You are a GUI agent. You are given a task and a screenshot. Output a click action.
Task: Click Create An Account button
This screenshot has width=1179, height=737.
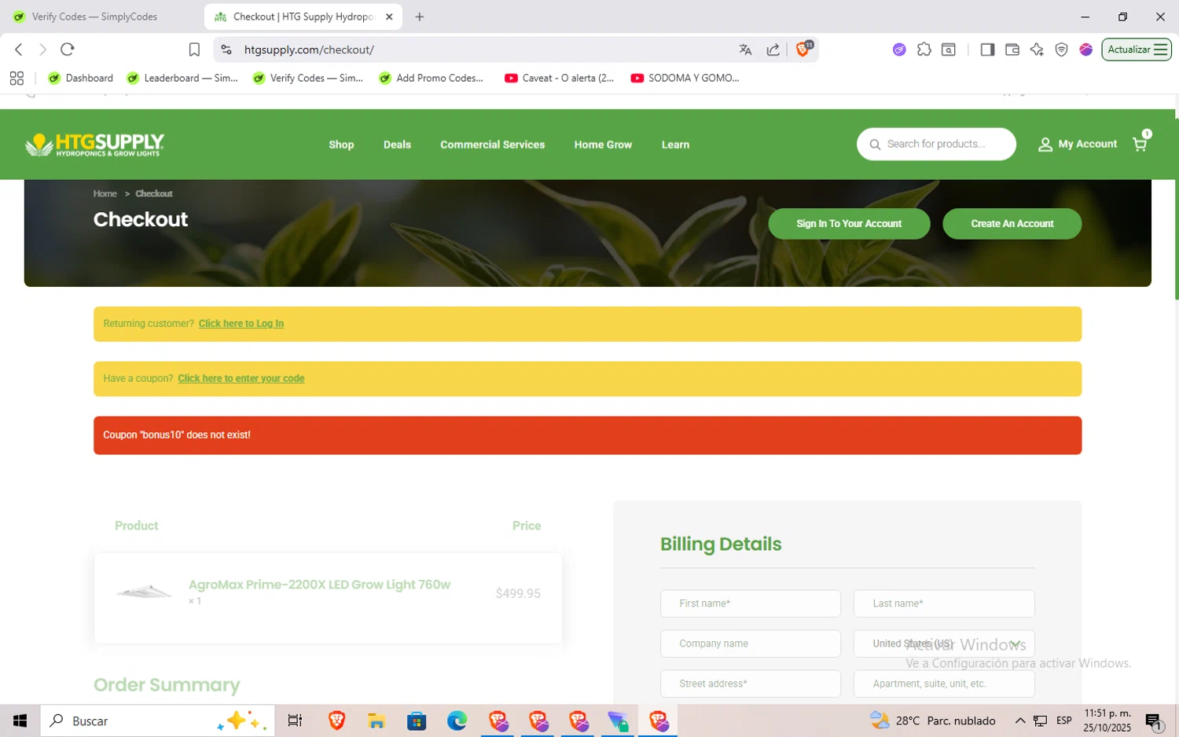(x=1012, y=224)
